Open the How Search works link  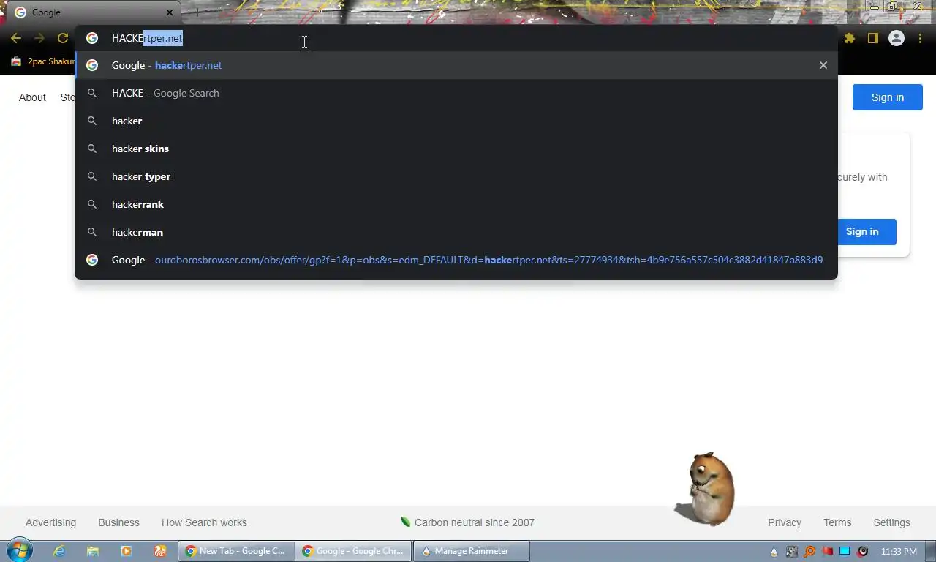coord(204,522)
